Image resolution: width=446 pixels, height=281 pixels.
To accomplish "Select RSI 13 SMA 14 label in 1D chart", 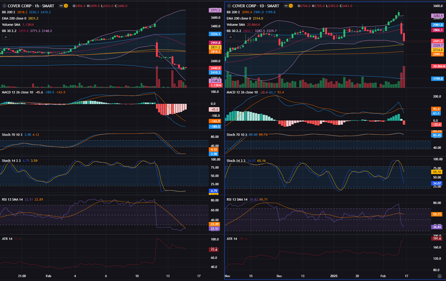I will pyautogui.click(x=237, y=200).
